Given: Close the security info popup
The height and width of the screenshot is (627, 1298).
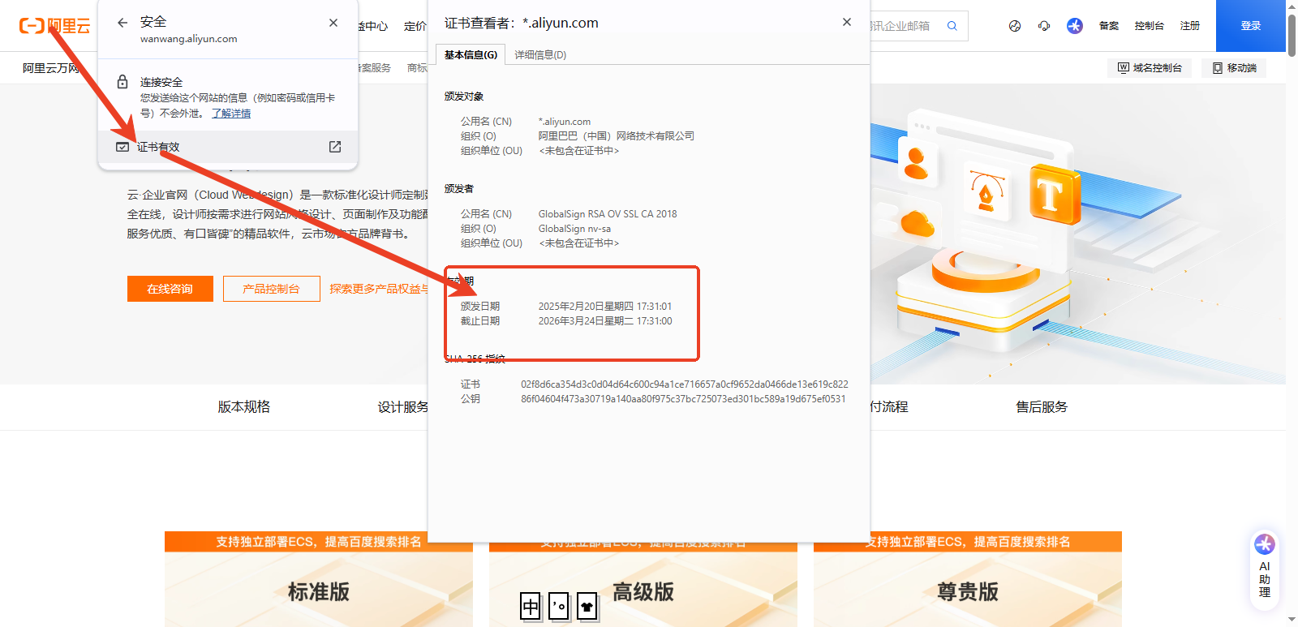Looking at the screenshot, I should pyautogui.click(x=333, y=23).
